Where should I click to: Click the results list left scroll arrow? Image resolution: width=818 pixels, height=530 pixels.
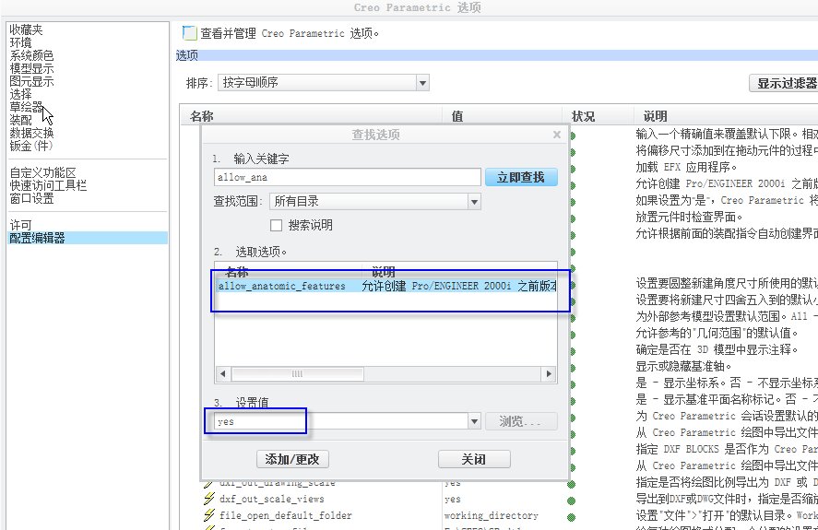click(x=223, y=373)
